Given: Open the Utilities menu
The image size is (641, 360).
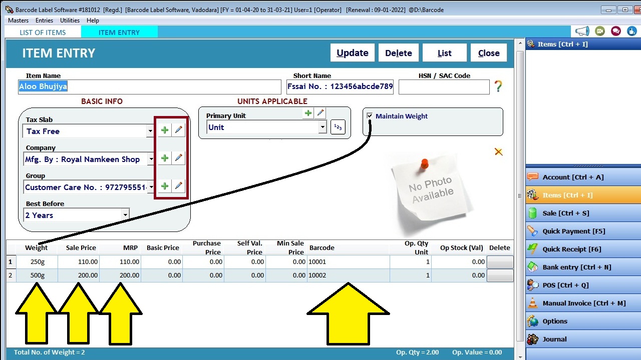Looking at the screenshot, I should point(70,20).
